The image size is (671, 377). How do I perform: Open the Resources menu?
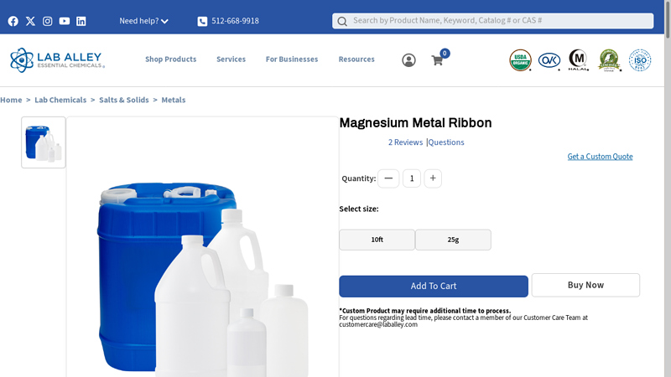point(356,59)
